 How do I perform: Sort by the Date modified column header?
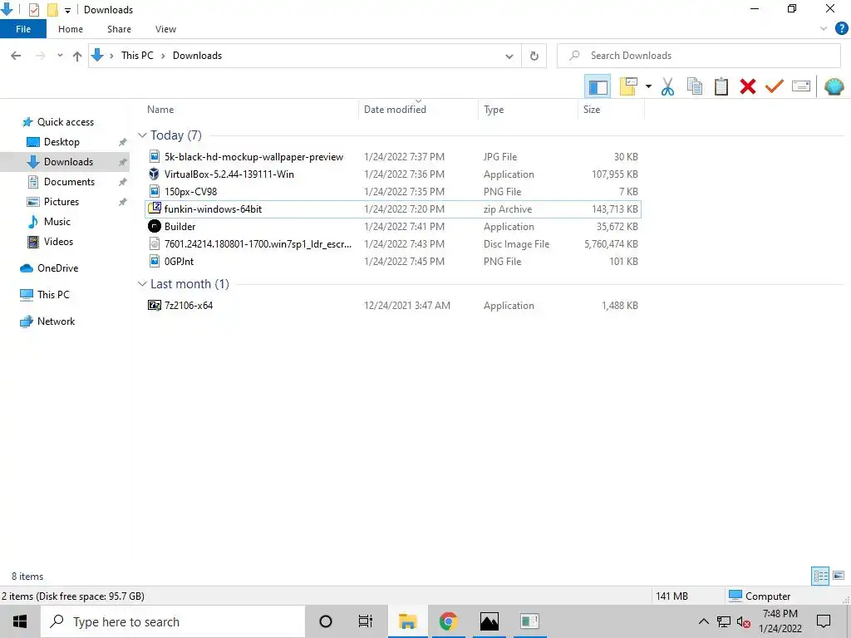click(x=419, y=109)
